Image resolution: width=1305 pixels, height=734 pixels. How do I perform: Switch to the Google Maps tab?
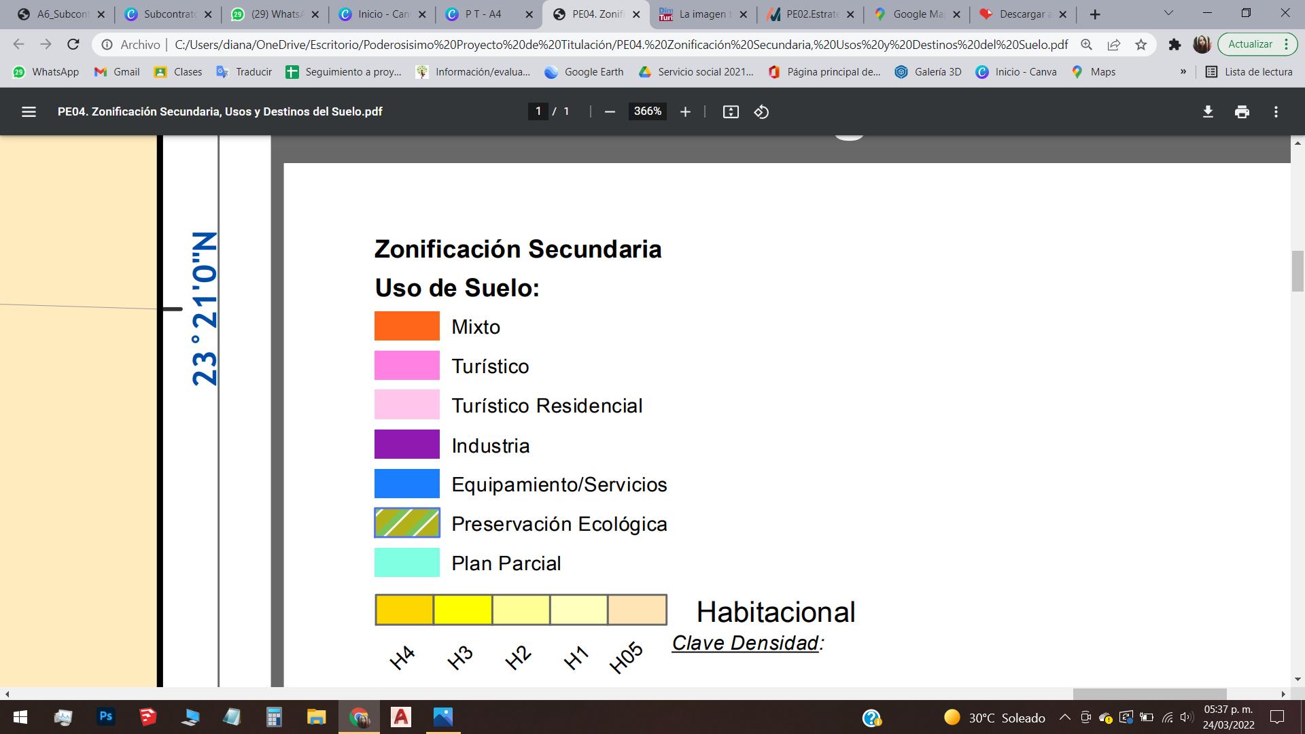[x=916, y=14]
